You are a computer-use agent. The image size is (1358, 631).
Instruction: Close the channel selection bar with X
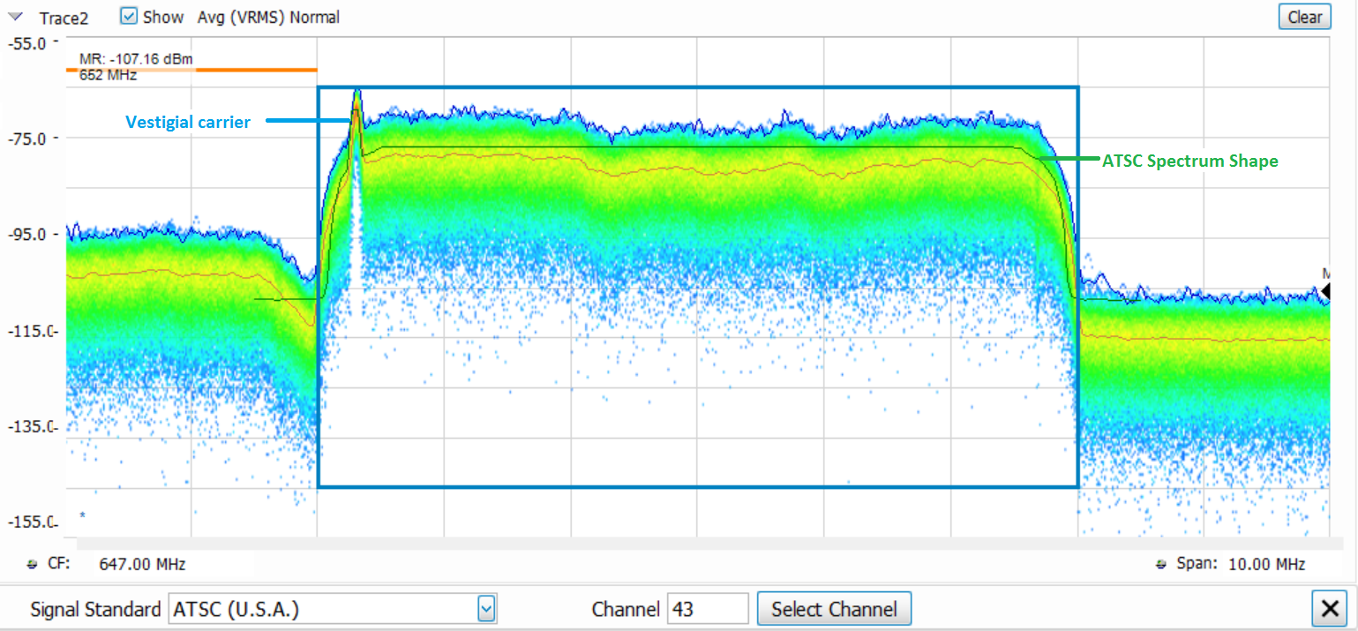tap(1328, 608)
